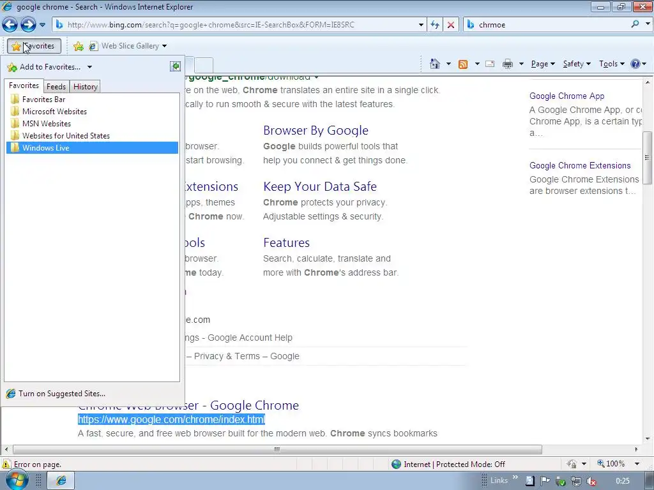Viewport: 654px width, 490px height.
Task: Open the 'Google Chrome App' related link
Action: pyautogui.click(x=567, y=96)
